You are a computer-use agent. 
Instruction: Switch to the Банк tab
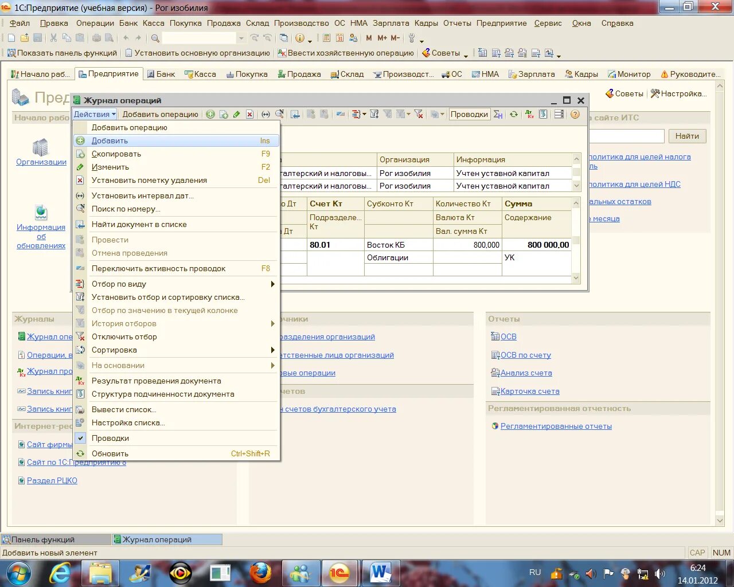pos(161,74)
